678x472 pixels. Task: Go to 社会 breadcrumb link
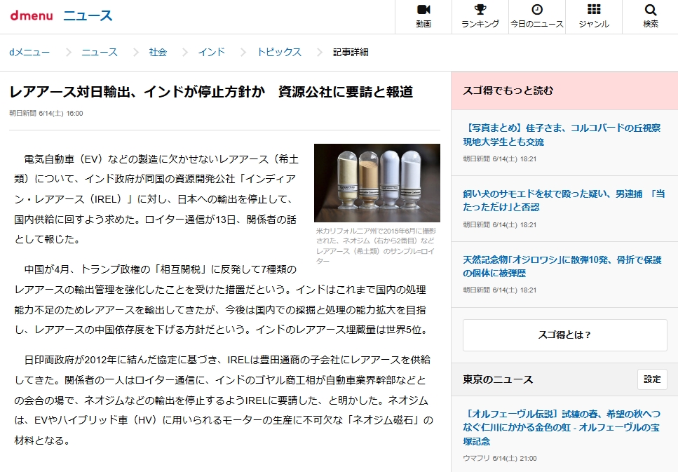pyautogui.click(x=158, y=53)
